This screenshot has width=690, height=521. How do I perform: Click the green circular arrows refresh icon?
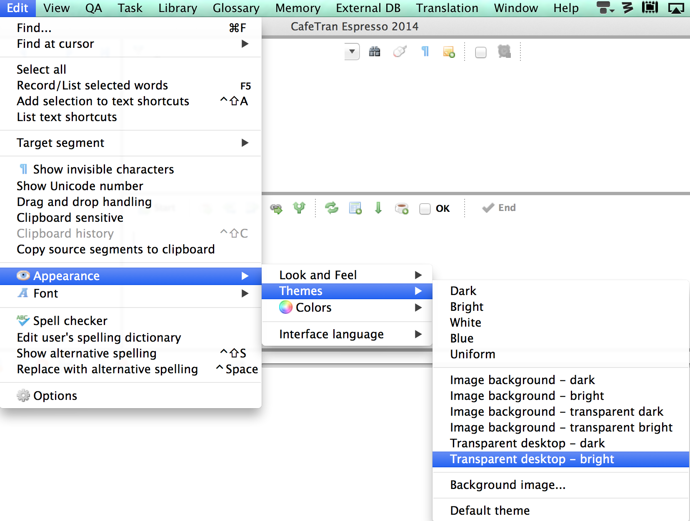coord(332,208)
